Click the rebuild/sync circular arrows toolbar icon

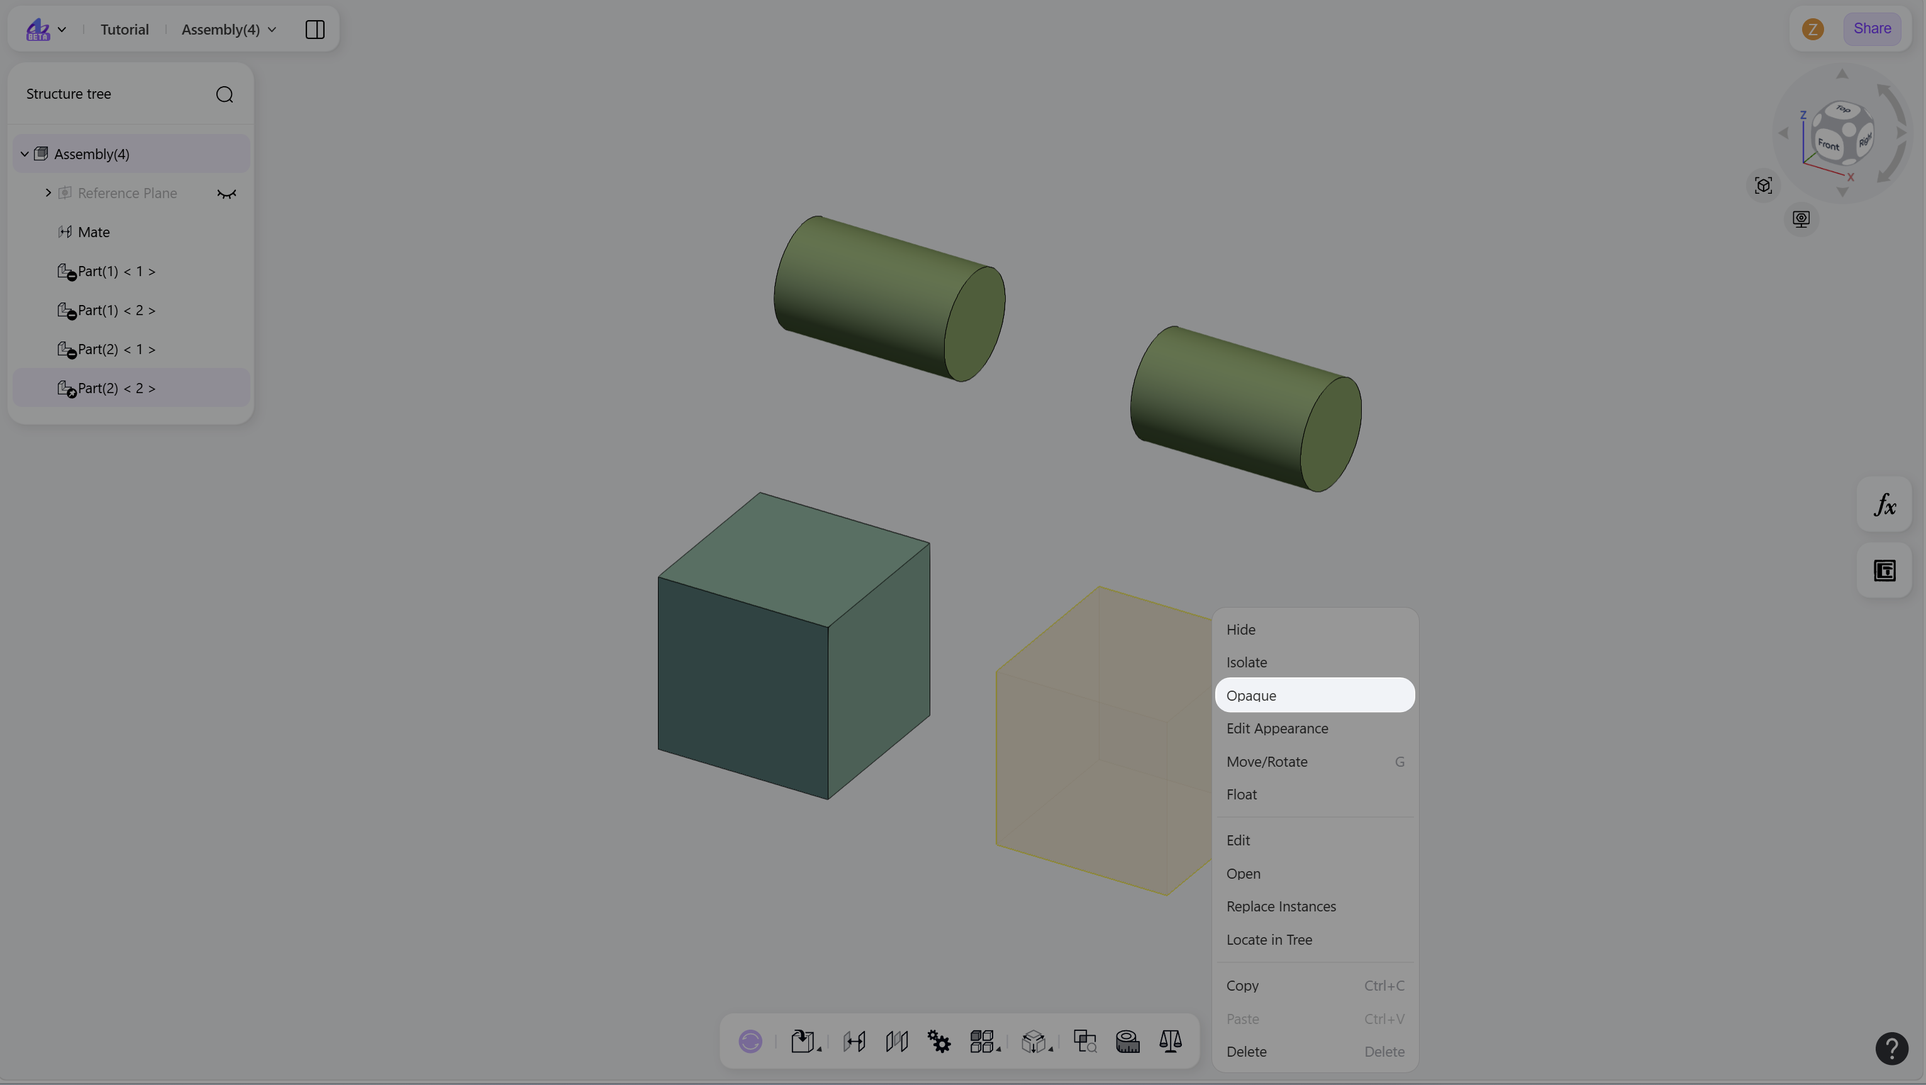click(x=750, y=1041)
